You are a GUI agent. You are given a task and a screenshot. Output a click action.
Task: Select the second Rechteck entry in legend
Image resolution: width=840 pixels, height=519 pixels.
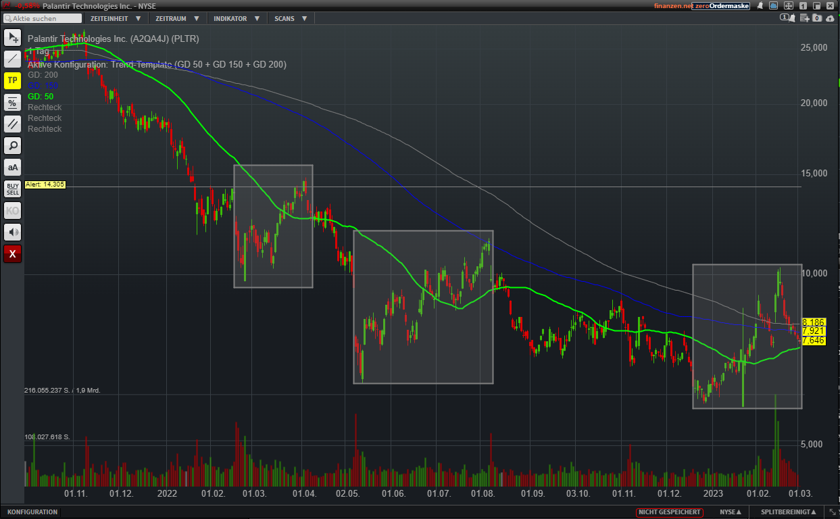tap(45, 118)
